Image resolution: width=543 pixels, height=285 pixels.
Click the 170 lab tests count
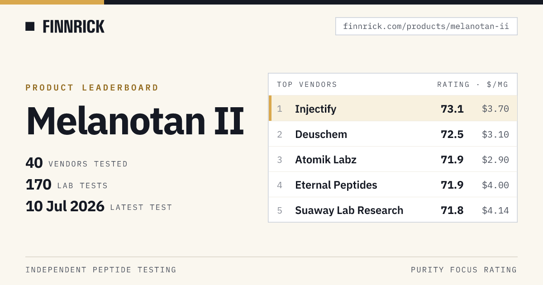[38, 185]
